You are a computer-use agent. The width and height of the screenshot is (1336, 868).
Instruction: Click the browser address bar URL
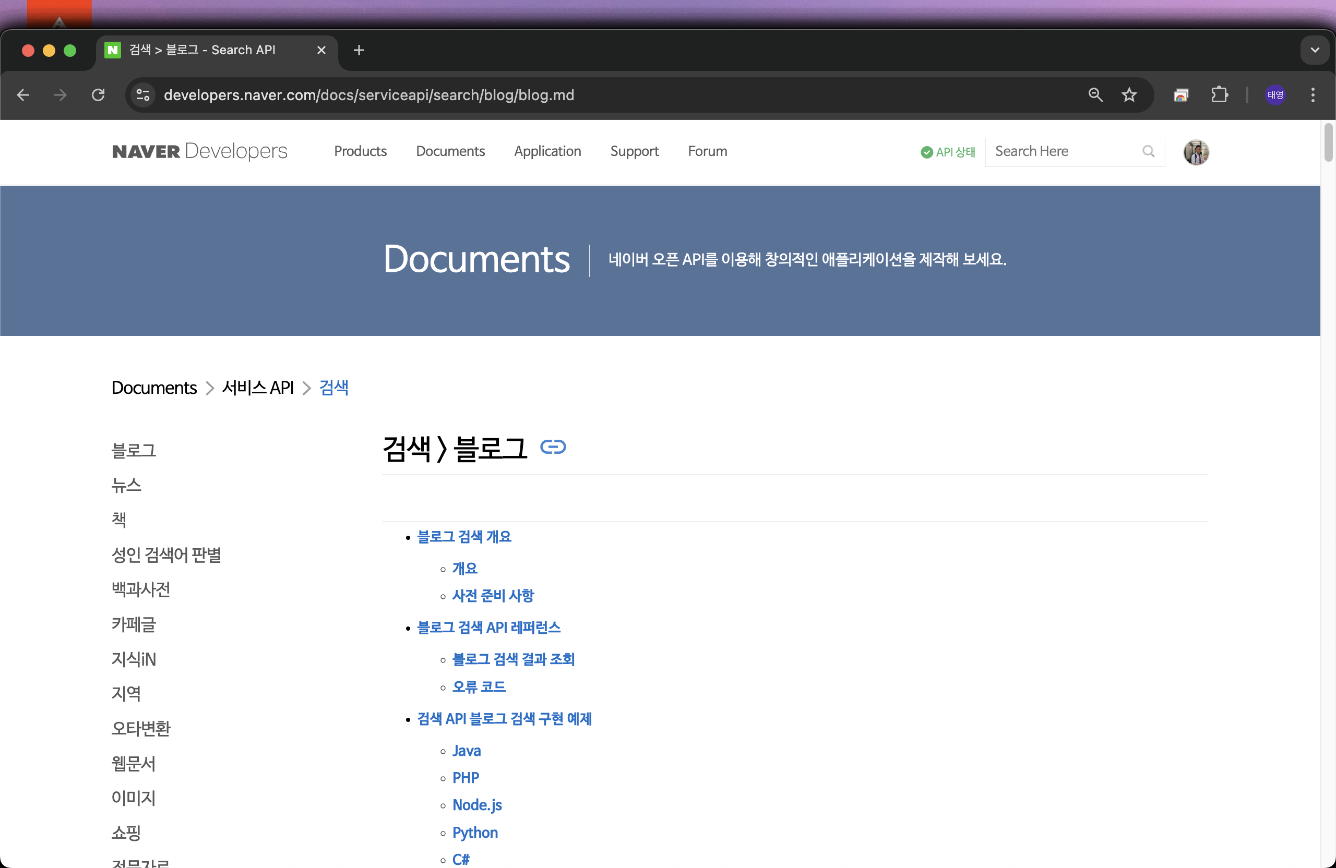[369, 95]
